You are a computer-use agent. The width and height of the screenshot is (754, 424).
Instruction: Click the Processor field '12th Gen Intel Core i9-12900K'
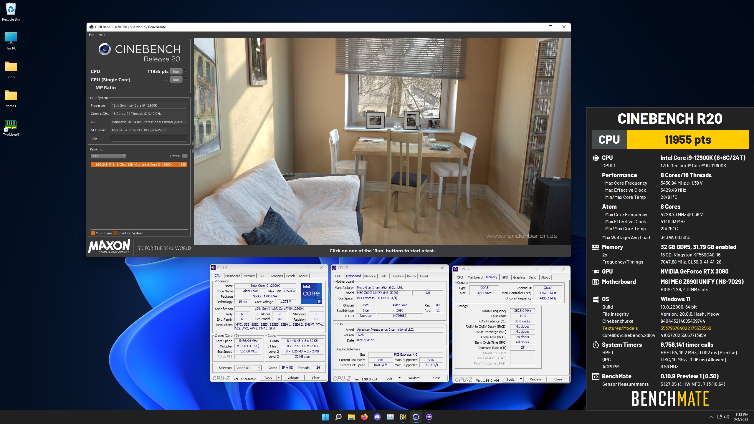pyautogui.click(x=149, y=105)
